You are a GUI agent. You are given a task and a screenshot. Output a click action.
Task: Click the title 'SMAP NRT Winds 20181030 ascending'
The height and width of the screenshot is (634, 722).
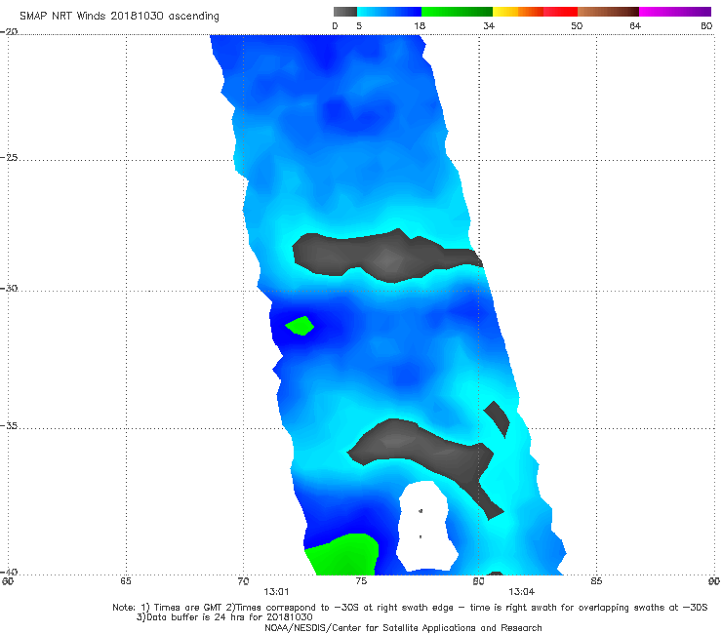119,17
